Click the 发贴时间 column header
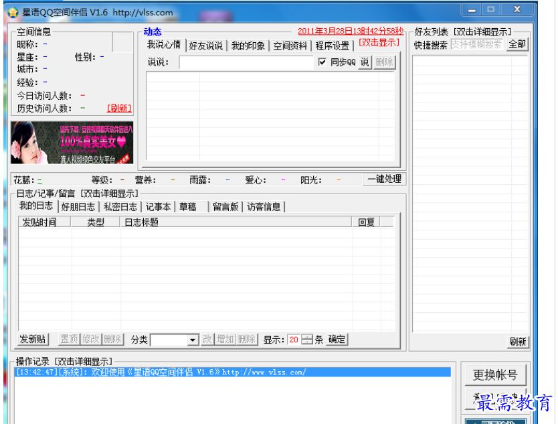This screenshot has height=424, width=558. 45,222
